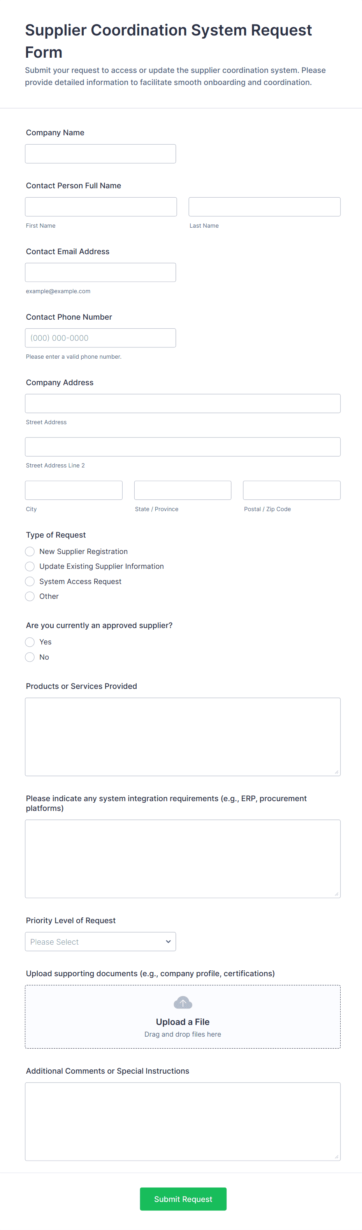Image resolution: width=362 pixels, height=1230 pixels.
Task: Click the Products or Services Provided textarea
Action: pos(183,737)
